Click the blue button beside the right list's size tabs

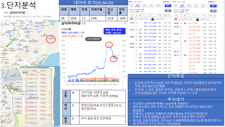(x=213, y=6)
